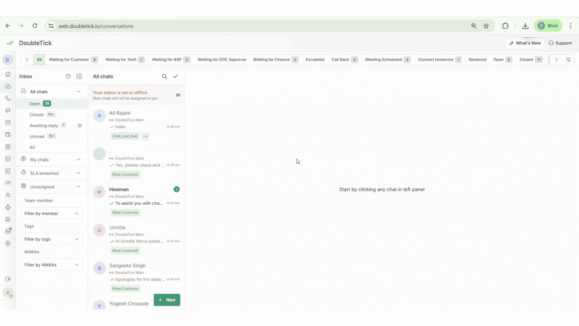Toggle the offline status switch
The height and width of the screenshot is (326, 579).
[176, 95]
